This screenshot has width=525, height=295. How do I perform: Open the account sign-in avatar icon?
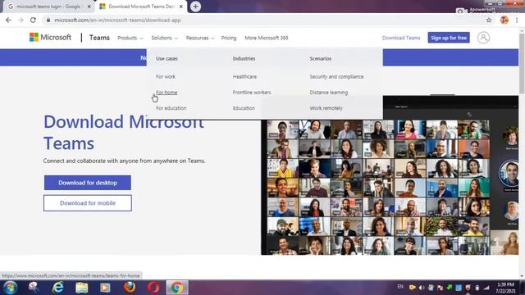(x=483, y=38)
